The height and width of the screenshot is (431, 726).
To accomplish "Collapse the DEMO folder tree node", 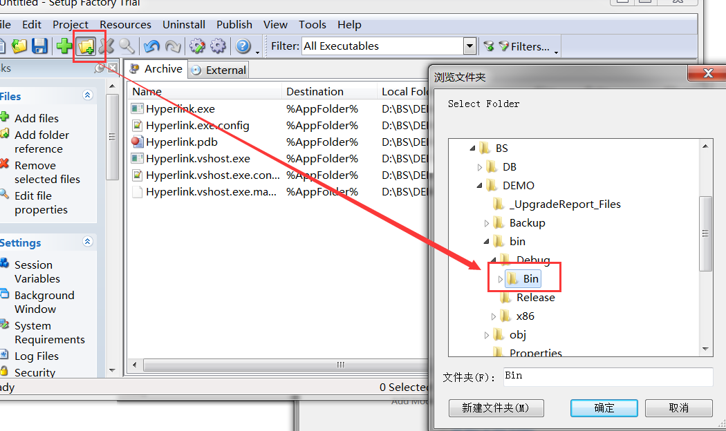I will tap(479, 185).
